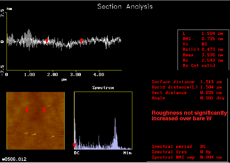The width and height of the screenshot is (230, 163).
Task: Click the 'Spectrum' plot heading
Action: [x=103, y=88]
